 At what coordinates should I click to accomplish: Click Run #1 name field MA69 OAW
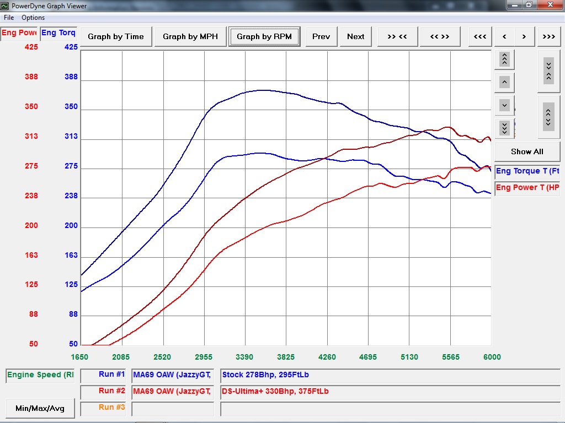tap(173, 375)
